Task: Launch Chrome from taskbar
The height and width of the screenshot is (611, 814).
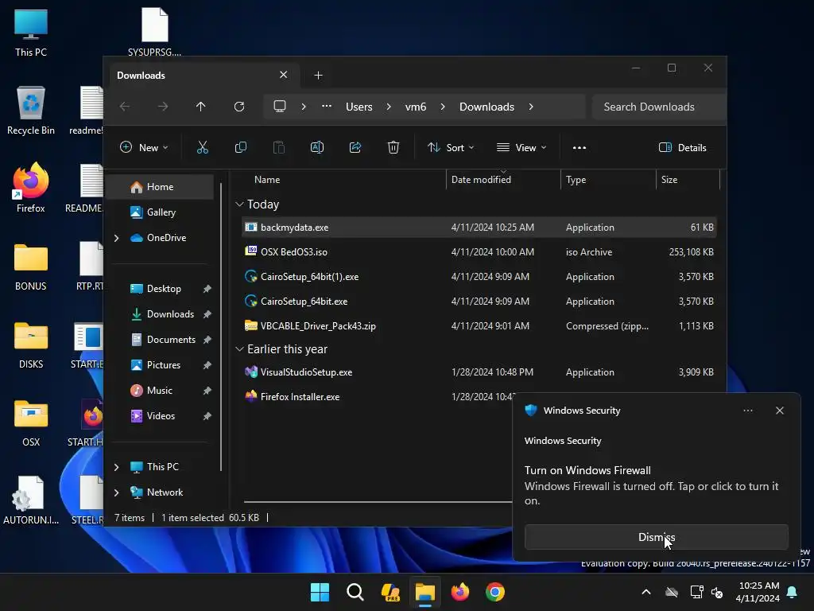Action: point(495,592)
